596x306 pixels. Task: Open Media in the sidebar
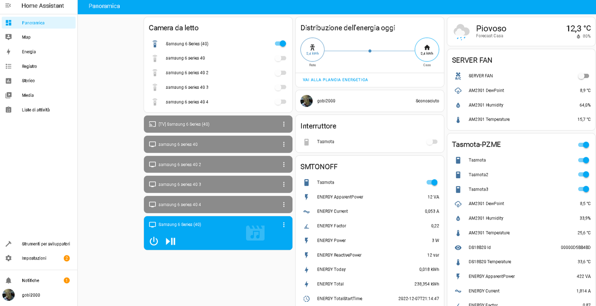39,95
